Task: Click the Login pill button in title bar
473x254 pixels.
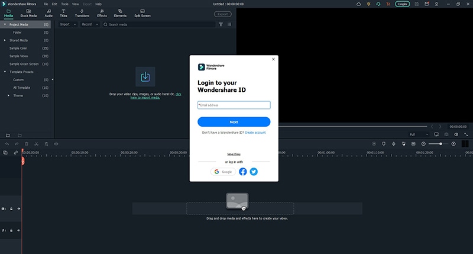Action: [403, 4]
